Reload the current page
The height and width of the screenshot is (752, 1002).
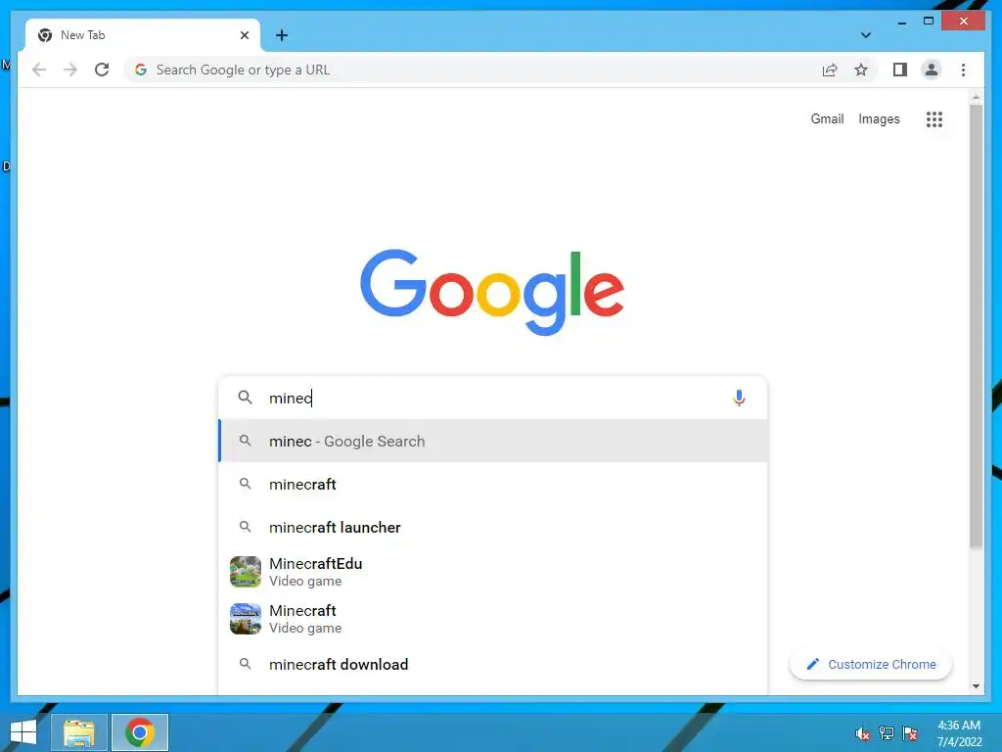[102, 70]
